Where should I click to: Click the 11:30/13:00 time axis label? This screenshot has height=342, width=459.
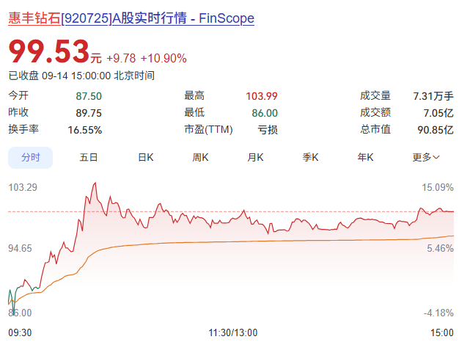tap(233, 332)
